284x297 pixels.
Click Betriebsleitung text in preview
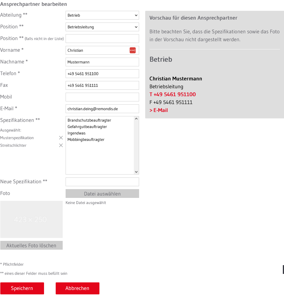pos(166,87)
